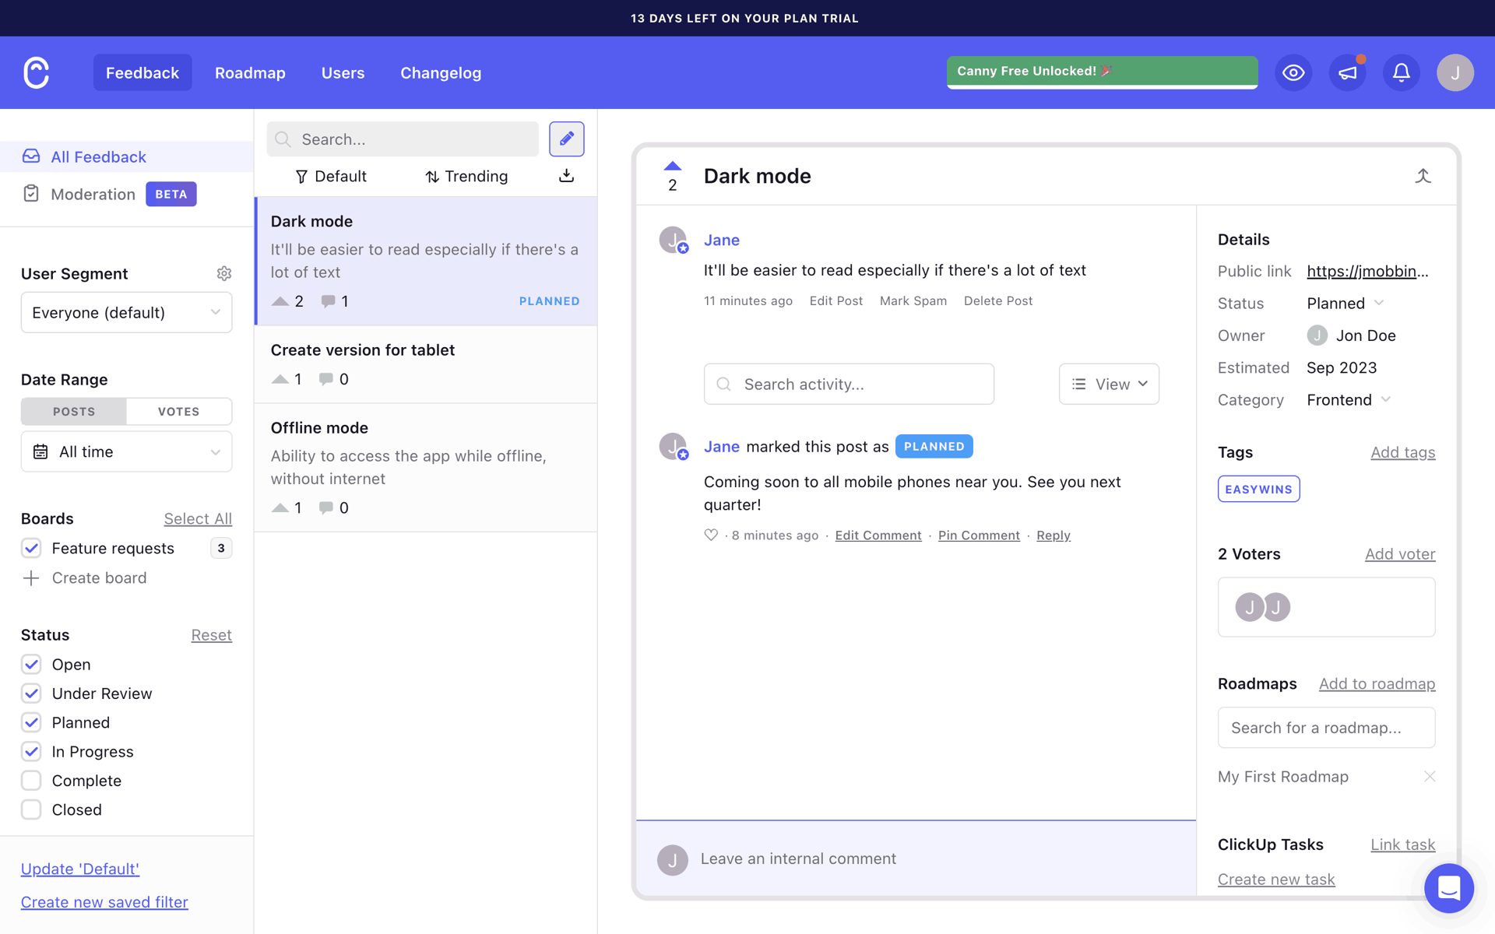Click the comment count icon on Dark mode

coord(328,301)
